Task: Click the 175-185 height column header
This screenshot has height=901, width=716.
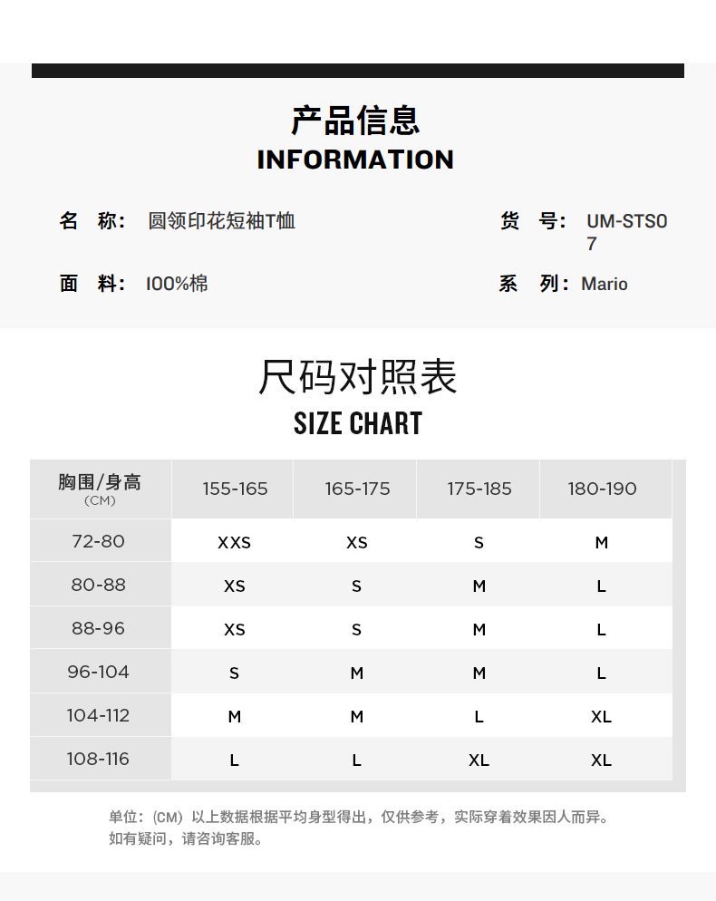Action: pyautogui.click(x=479, y=489)
